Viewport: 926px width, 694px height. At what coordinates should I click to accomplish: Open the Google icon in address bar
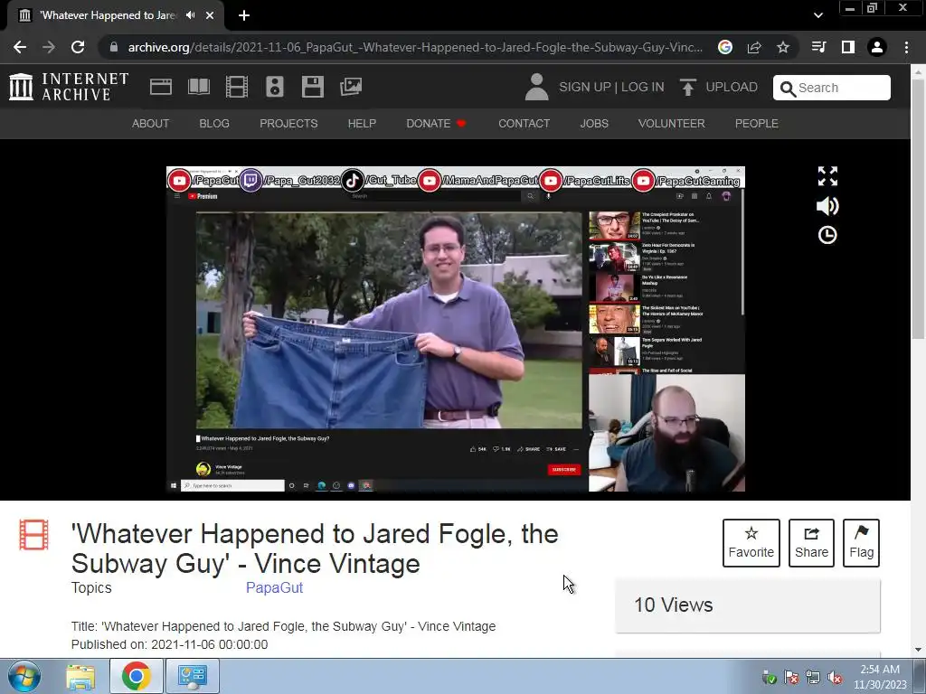tap(725, 47)
